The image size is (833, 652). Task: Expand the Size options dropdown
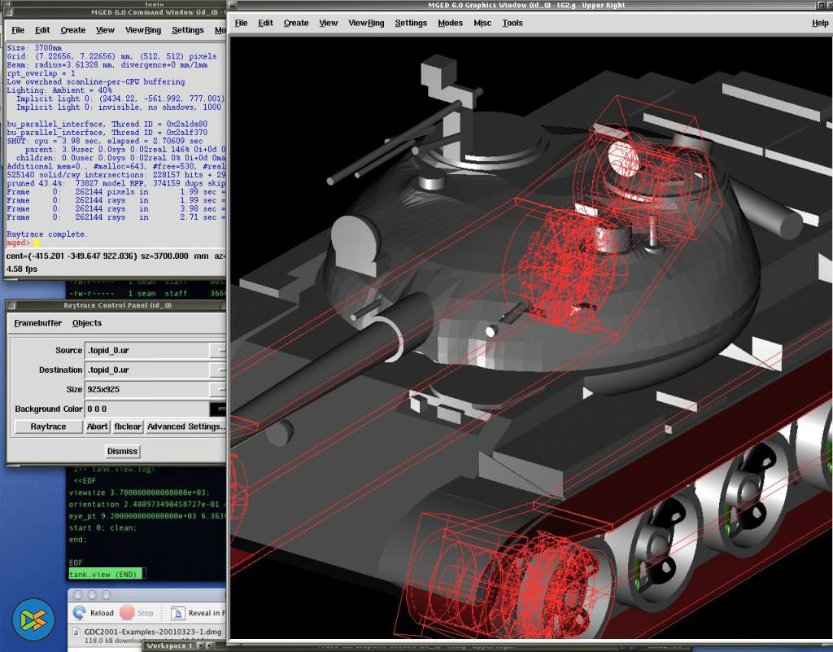tap(217, 389)
